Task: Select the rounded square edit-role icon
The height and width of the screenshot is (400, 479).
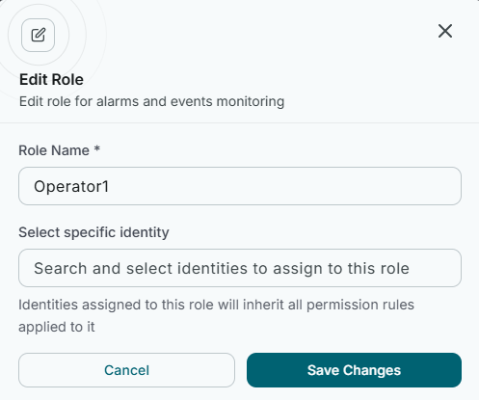Action: point(38,35)
